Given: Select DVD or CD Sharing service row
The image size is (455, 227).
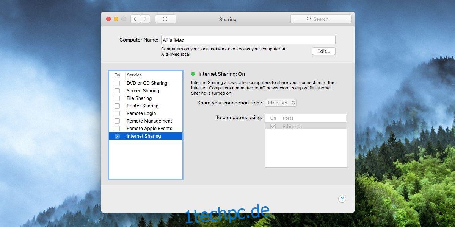Looking at the screenshot, I should click(146, 83).
